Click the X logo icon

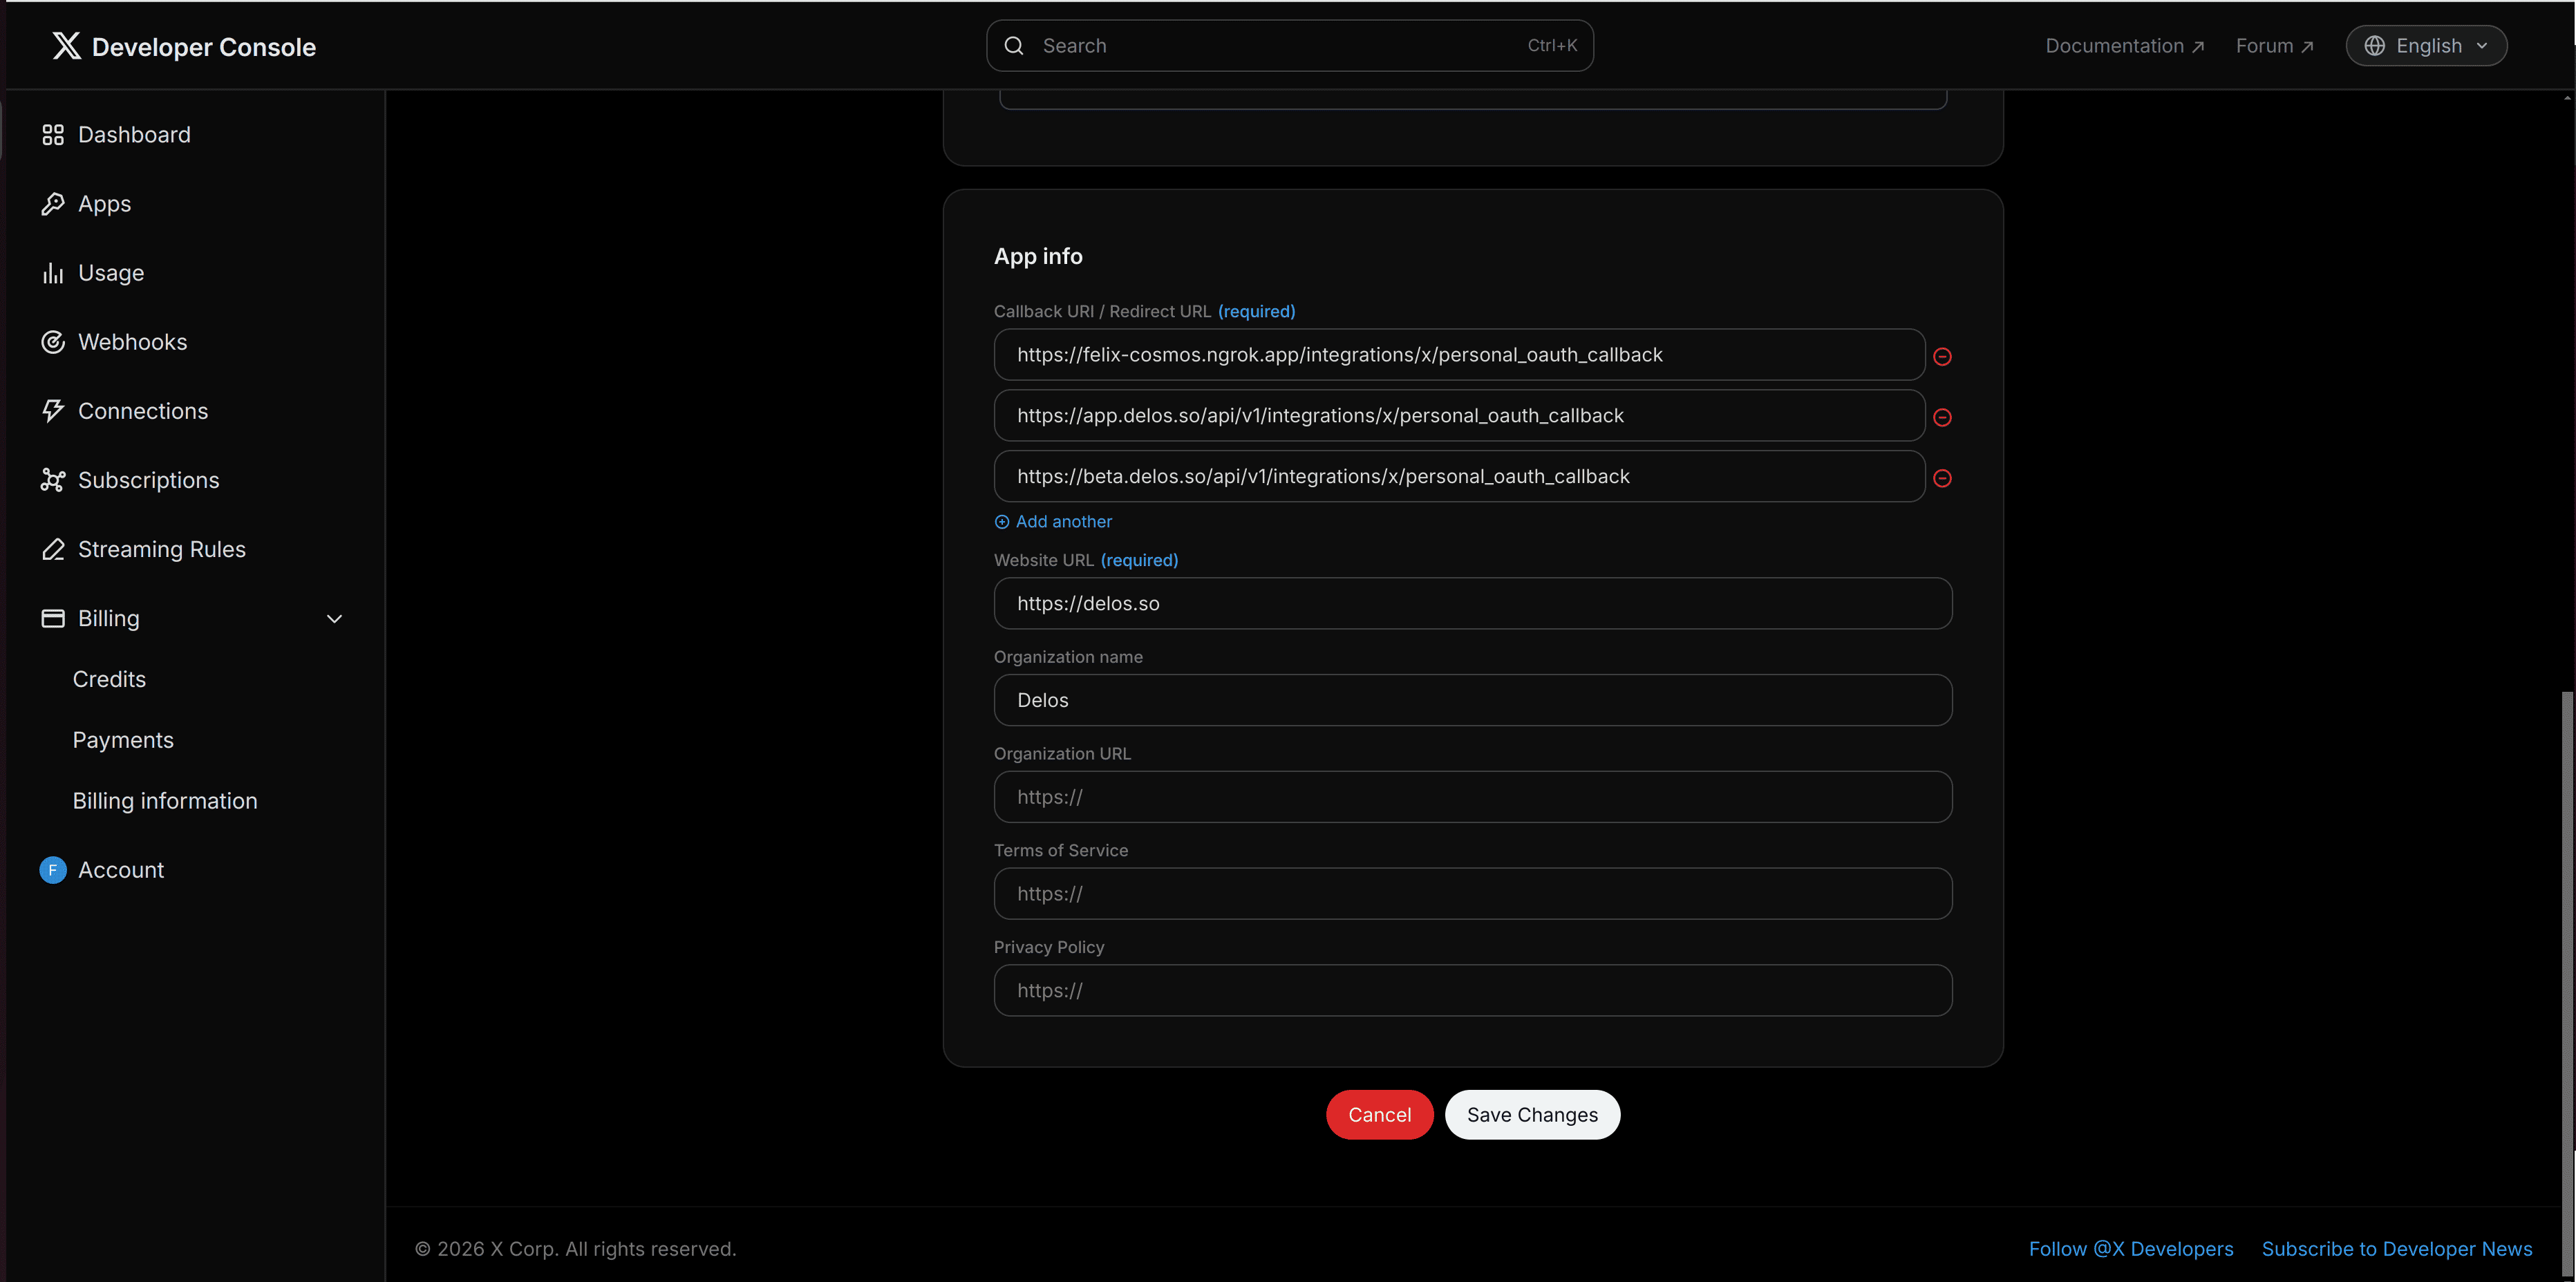click(66, 46)
